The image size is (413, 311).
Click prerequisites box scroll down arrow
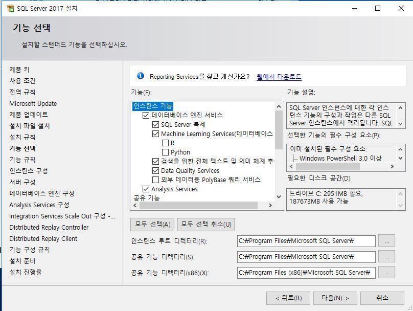tap(400, 158)
